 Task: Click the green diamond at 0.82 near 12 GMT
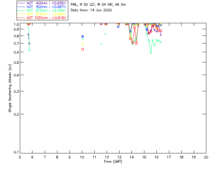pyautogui.click(x=106, y=34)
